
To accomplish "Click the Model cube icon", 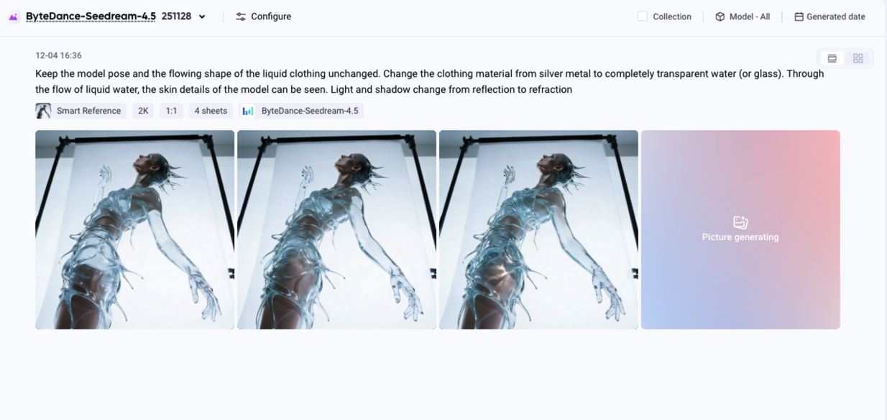I will pyautogui.click(x=720, y=17).
